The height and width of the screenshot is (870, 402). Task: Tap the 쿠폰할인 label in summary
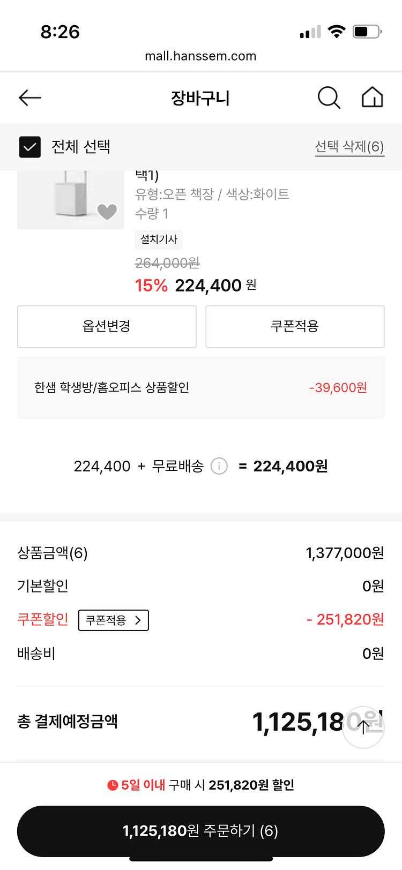(x=43, y=619)
